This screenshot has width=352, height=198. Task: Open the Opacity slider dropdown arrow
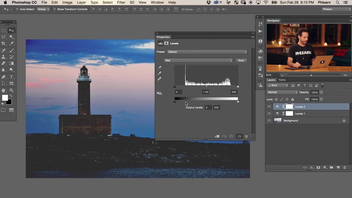[321, 92]
